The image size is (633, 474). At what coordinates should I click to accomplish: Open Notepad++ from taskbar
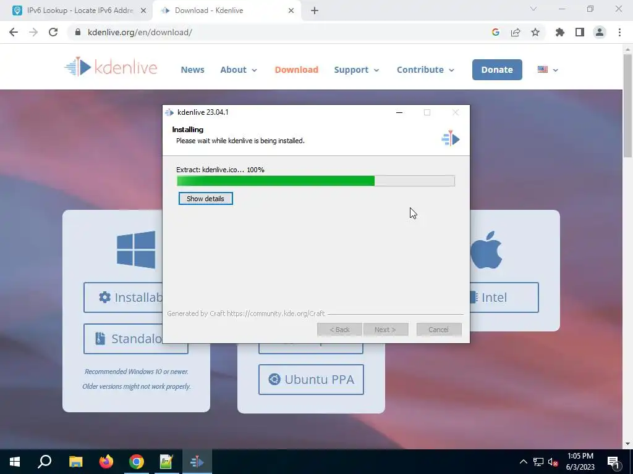(166, 462)
